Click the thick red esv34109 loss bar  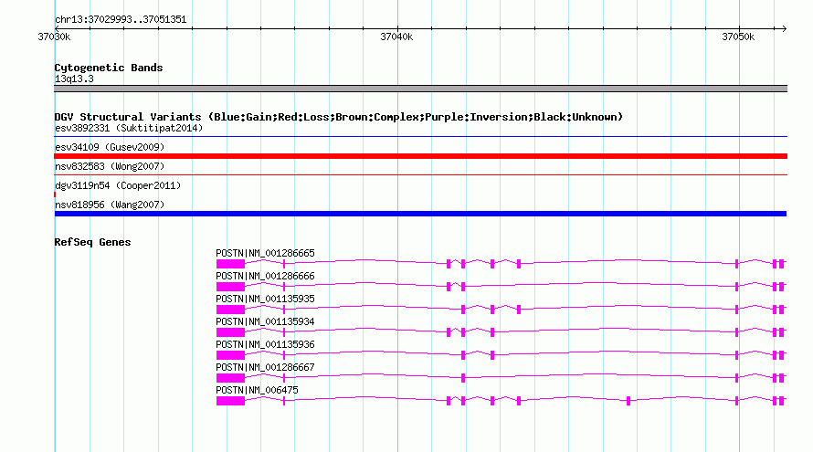tap(420, 156)
